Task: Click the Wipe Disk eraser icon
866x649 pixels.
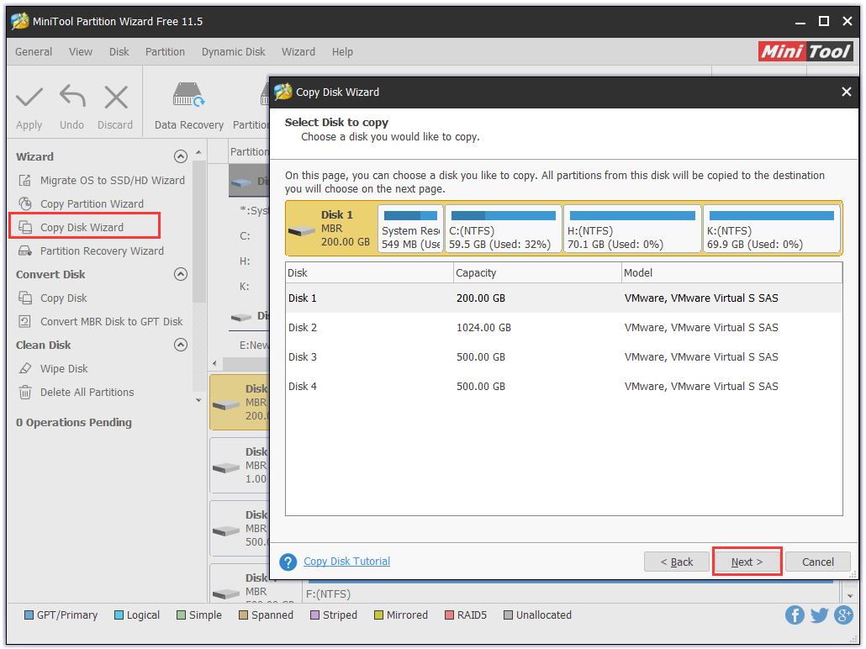Action: click(x=25, y=369)
